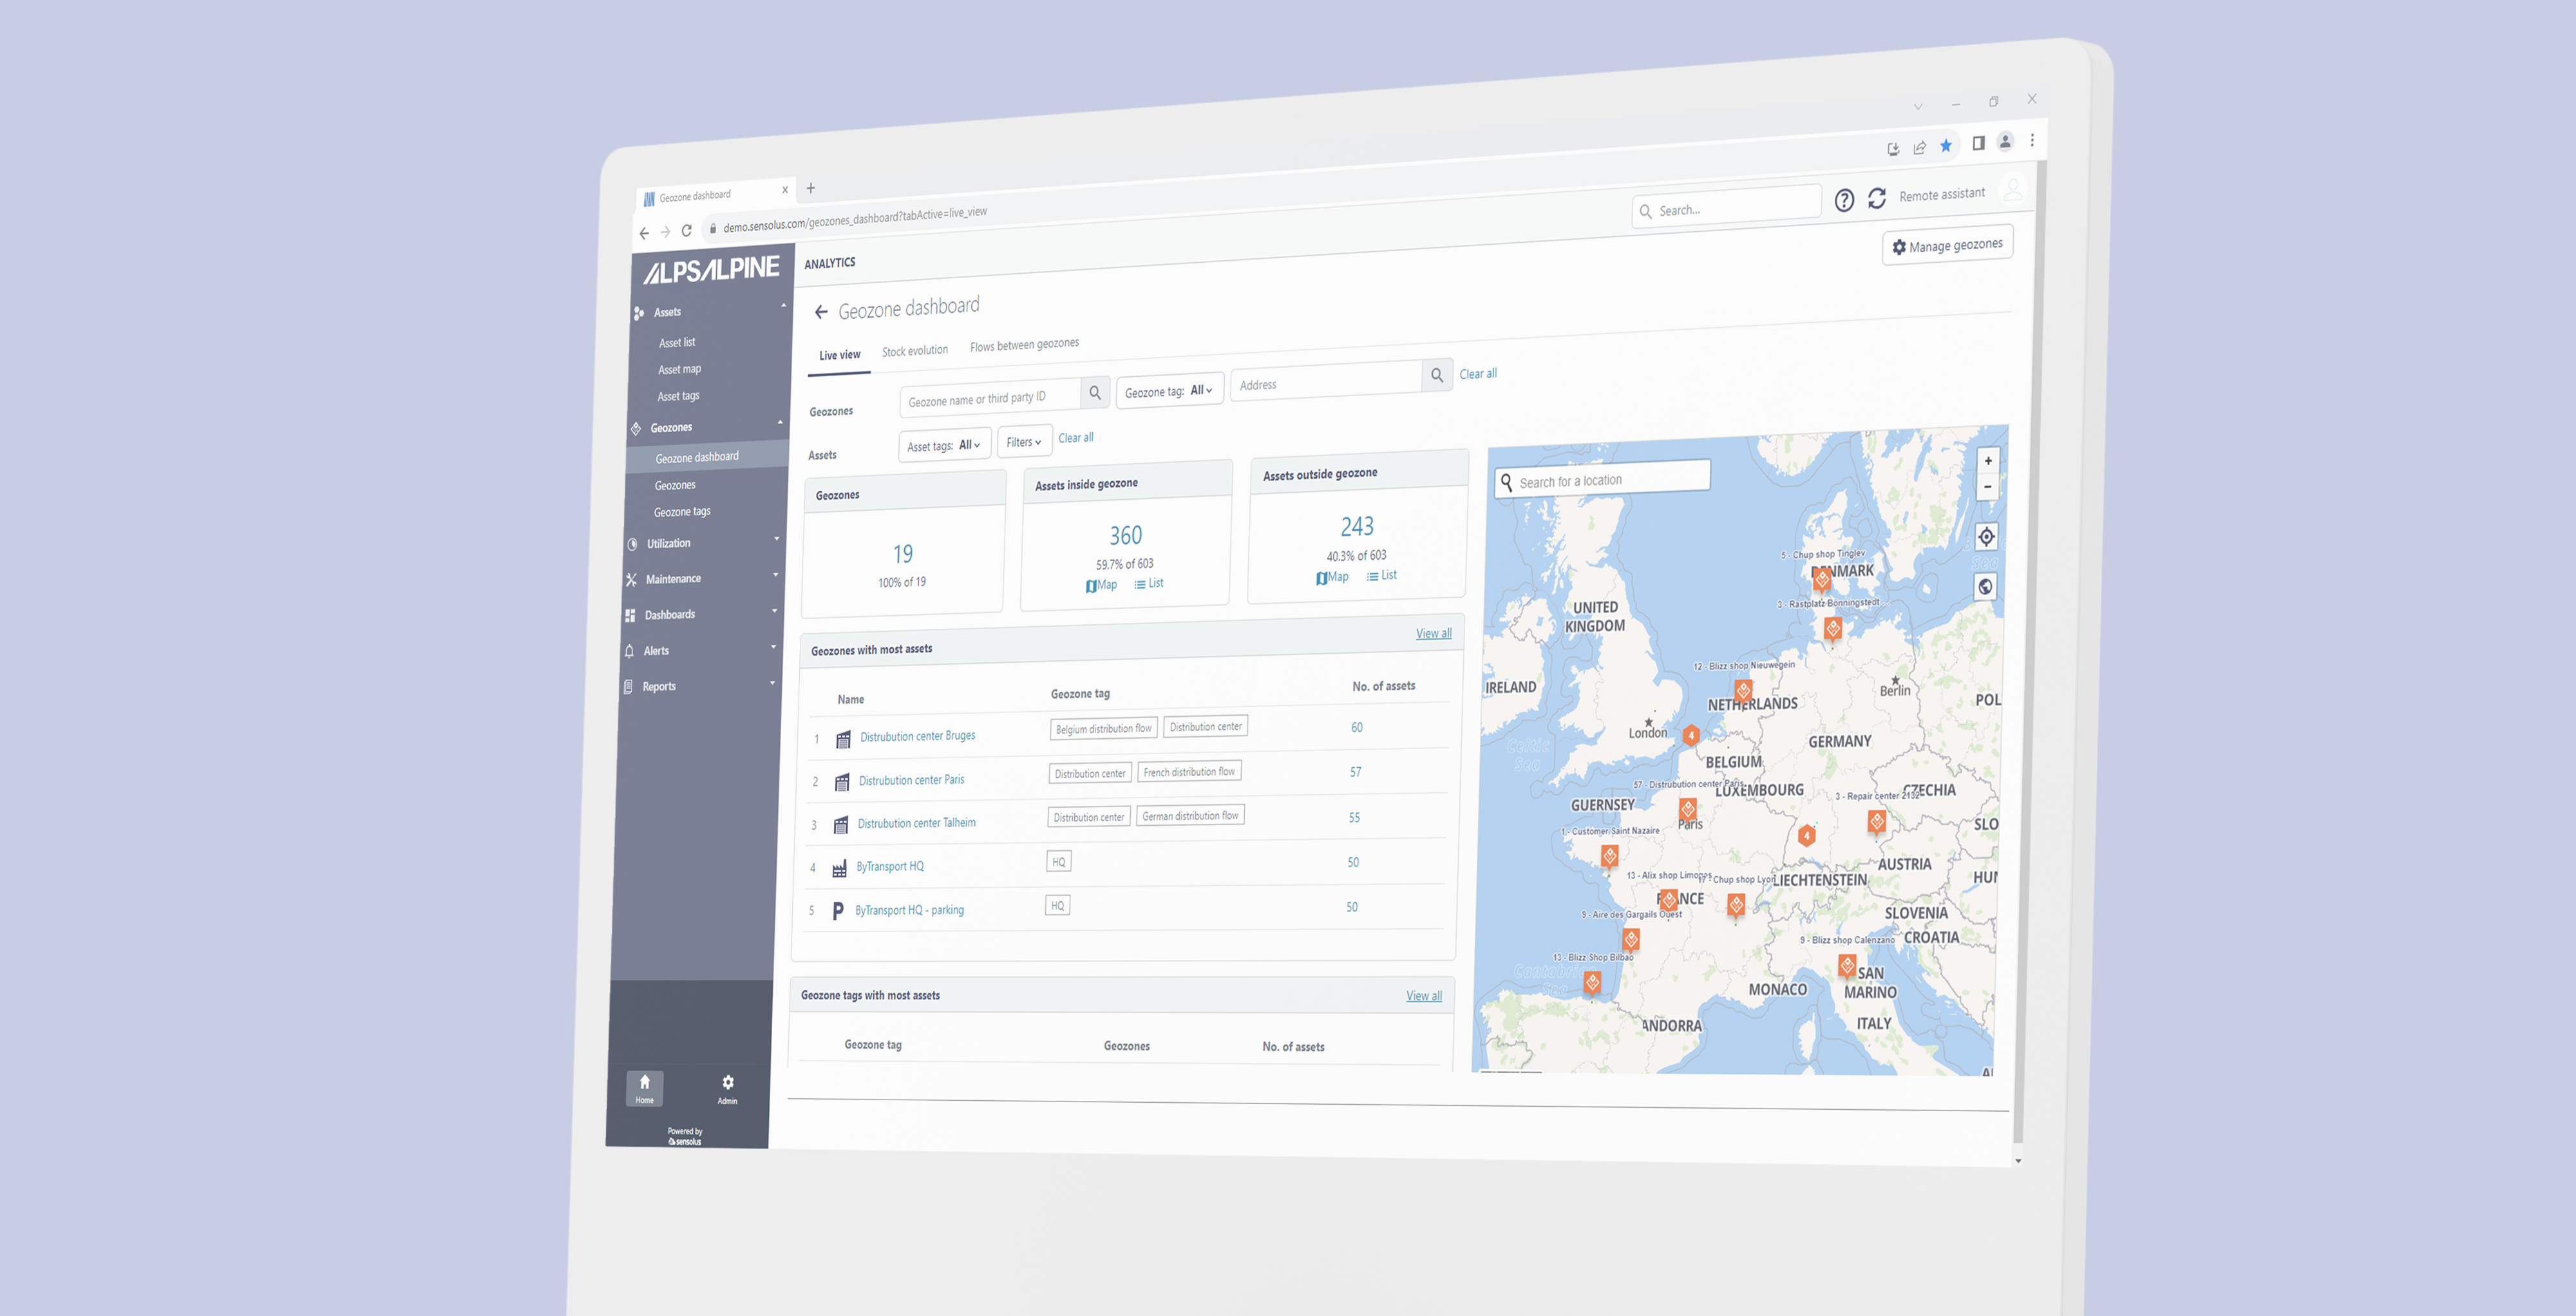Open the Asset tags All dropdown
This screenshot has height=1316, width=2576.
[x=944, y=445]
